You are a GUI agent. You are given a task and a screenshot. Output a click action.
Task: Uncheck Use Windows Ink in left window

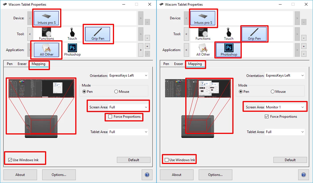click(10, 160)
